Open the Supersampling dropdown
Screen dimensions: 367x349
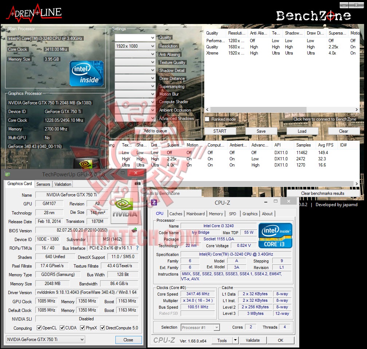(x=135, y=86)
